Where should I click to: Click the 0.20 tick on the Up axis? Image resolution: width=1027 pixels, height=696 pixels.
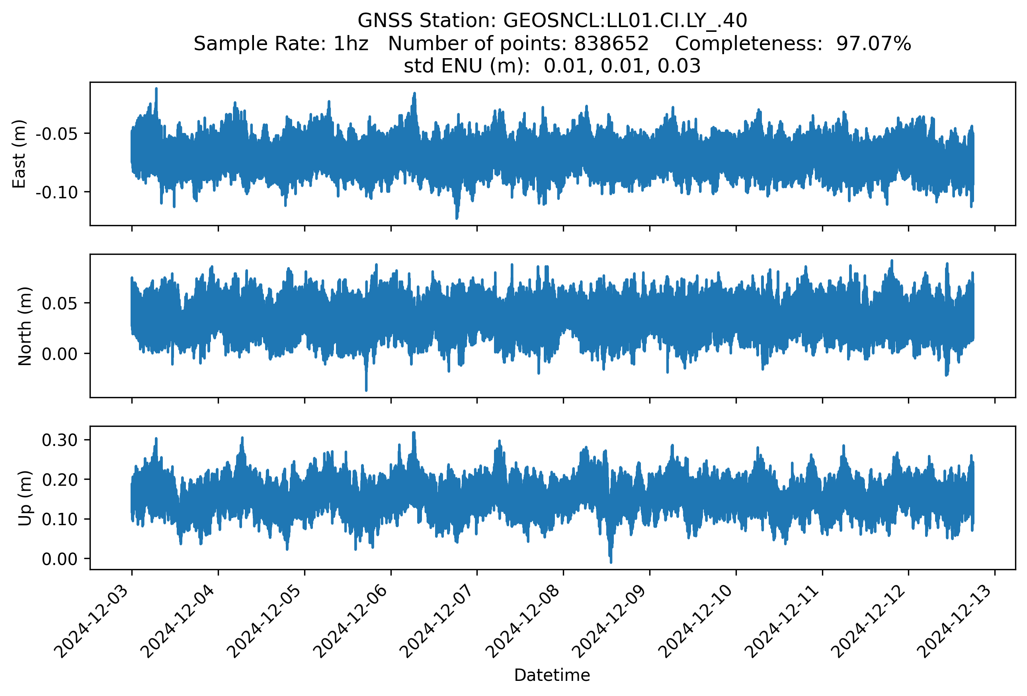coord(60,479)
